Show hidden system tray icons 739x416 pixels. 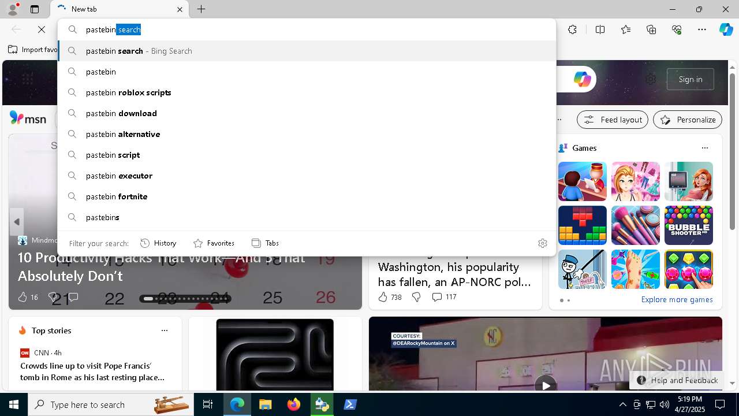622,404
